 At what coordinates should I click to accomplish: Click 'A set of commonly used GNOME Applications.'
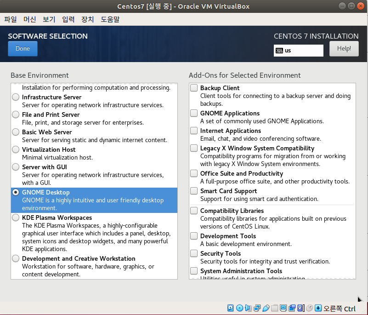tap(262, 121)
